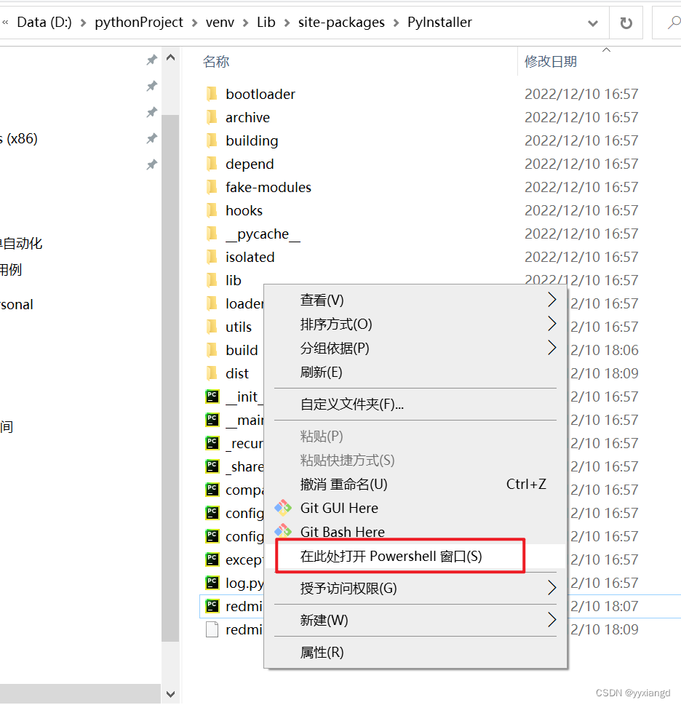Viewport: 681px width, 705px height.
Task: Click the first pin icon in navigation pane
Action: [152, 60]
